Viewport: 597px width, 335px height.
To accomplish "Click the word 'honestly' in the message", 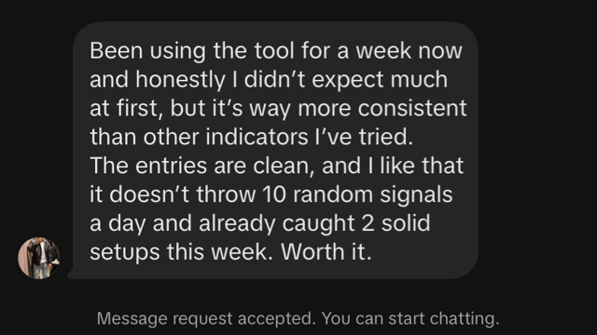I will (x=180, y=79).
